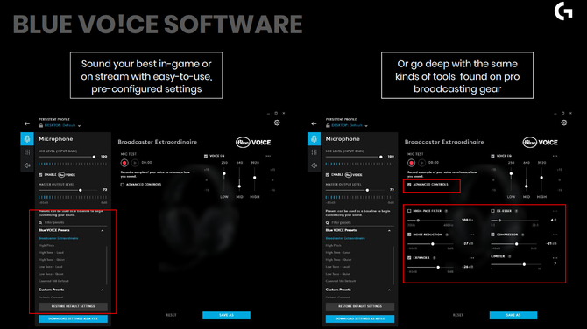Toggle Enable Blue Voice in right window
587x329 pixels.
pos(327,175)
